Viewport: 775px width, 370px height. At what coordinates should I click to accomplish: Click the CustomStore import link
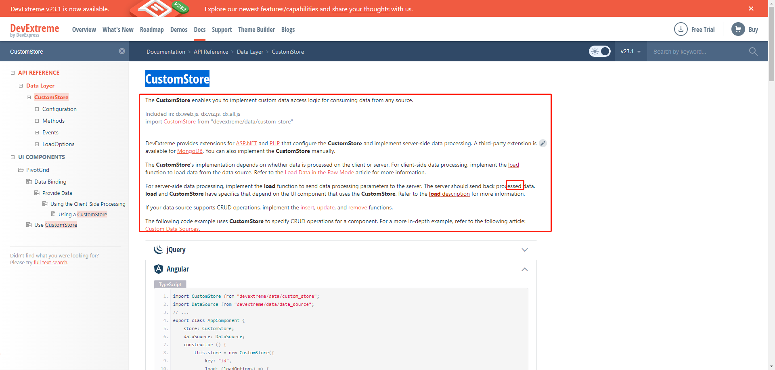(x=180, y=121)
